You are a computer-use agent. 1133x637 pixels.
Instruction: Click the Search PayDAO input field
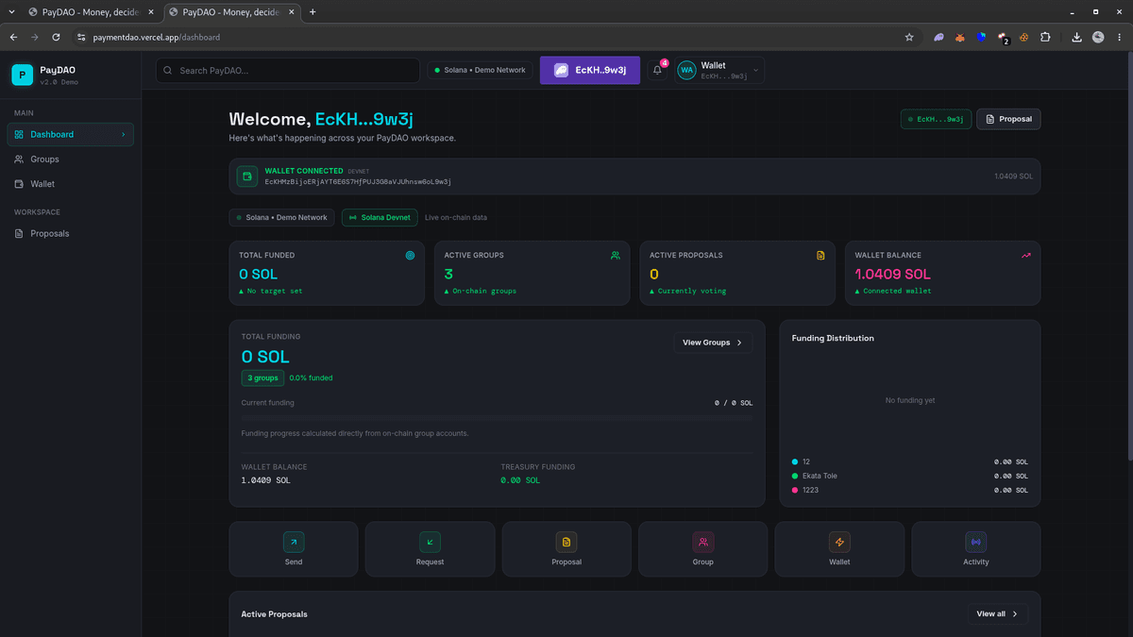pos(288,70)
